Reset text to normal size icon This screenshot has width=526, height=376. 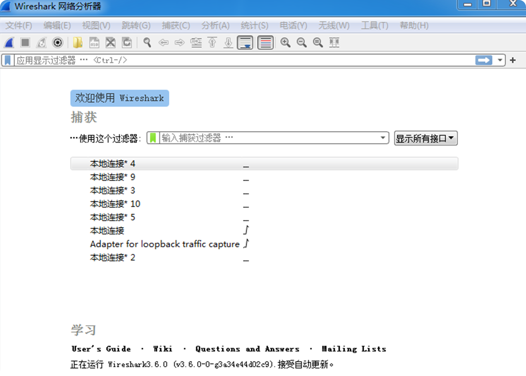(x=318, y=43)
